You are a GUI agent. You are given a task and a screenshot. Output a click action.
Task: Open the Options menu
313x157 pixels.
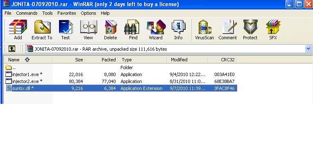tap(88, 13)
